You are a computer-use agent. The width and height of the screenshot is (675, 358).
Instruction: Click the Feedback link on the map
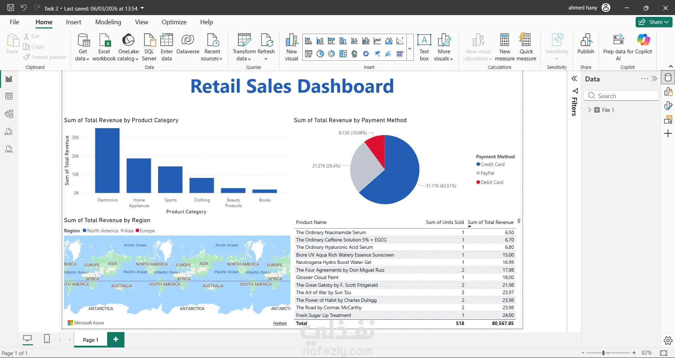(280, 323)
